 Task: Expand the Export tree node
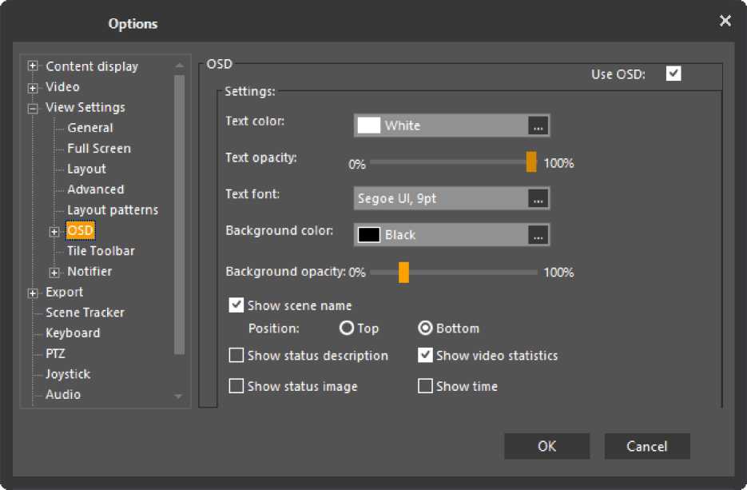point(33,293)
